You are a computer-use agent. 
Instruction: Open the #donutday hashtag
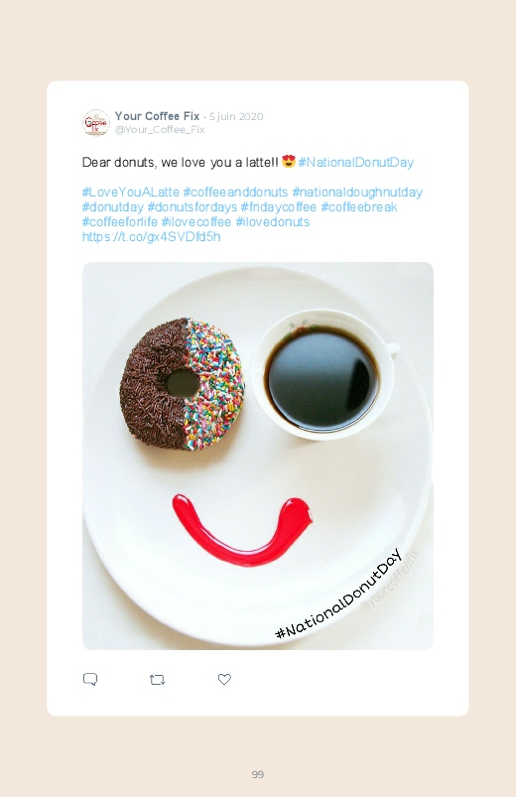click(x=113, y=207)
